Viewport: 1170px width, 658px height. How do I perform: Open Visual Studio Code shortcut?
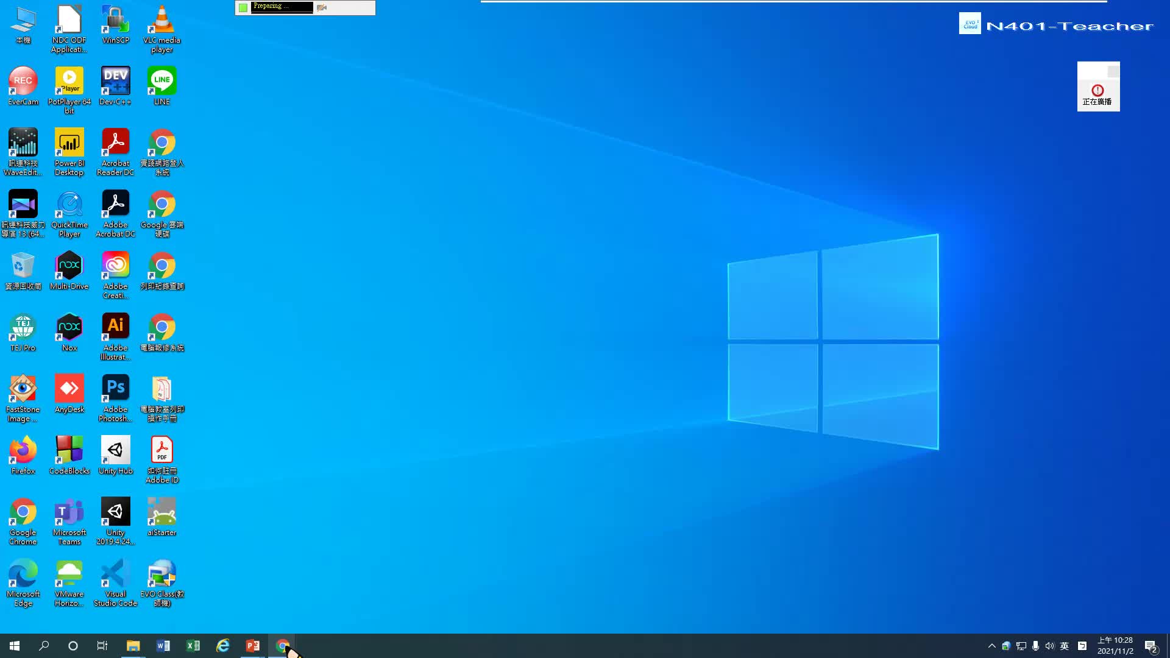(x=115, y=583)
